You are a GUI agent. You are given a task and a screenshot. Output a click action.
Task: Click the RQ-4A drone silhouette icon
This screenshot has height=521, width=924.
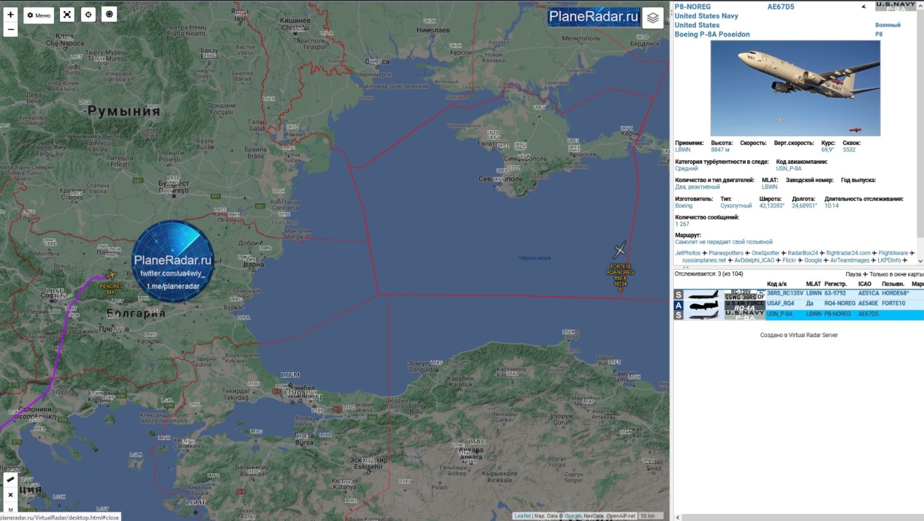click(704, 305)
